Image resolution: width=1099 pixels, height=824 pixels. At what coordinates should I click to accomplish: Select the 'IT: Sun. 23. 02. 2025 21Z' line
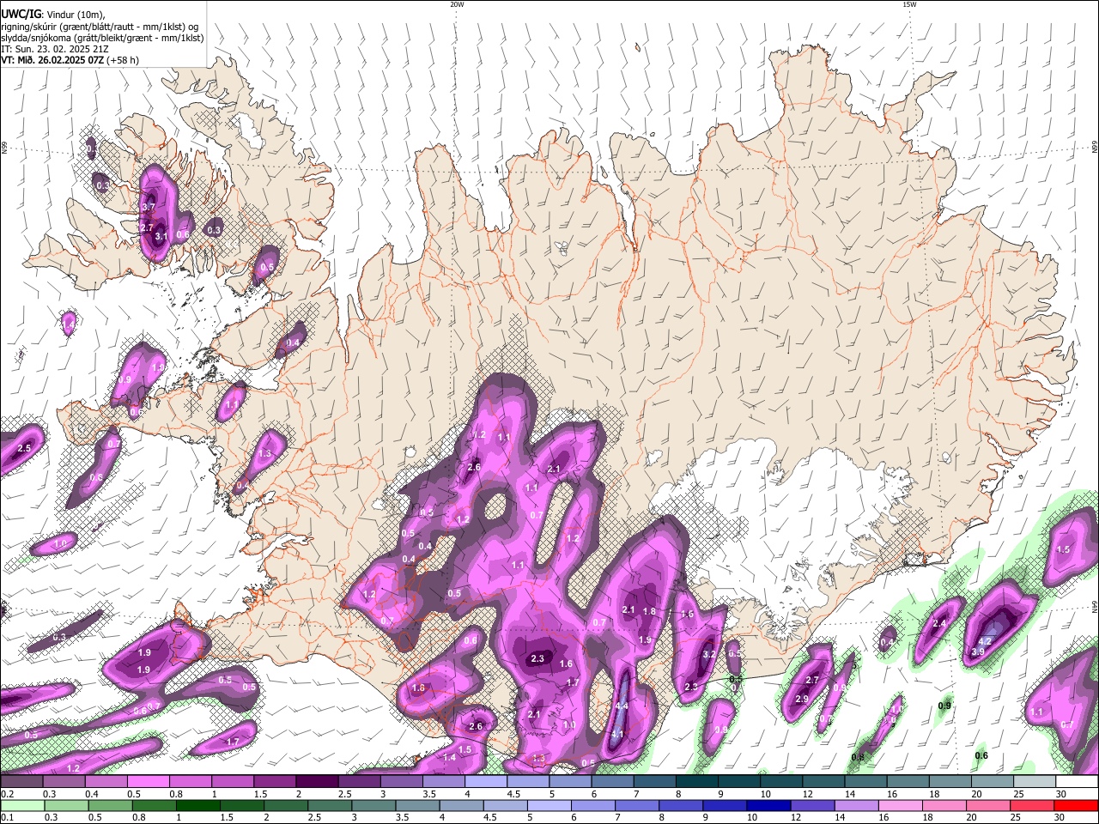click(x=55, y=49)
